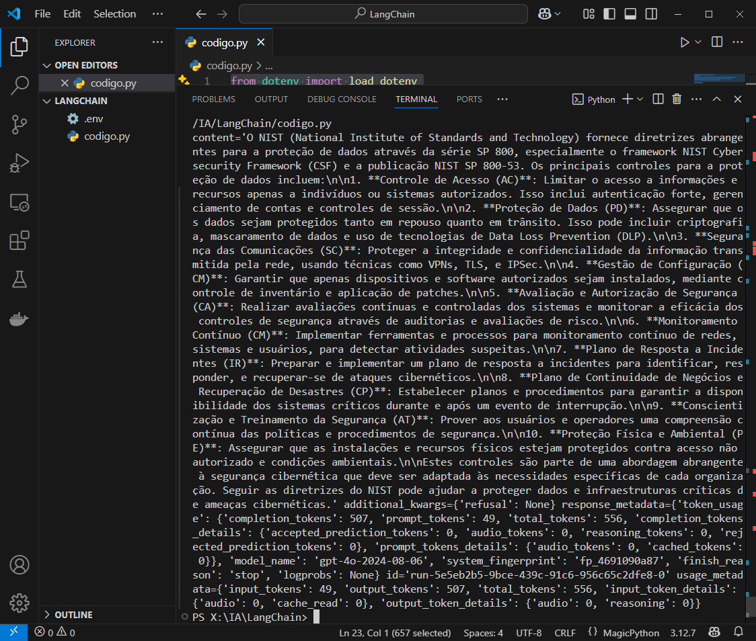Open editor More Actions menu
756x641 pixels.
click(x=738, y=42)
